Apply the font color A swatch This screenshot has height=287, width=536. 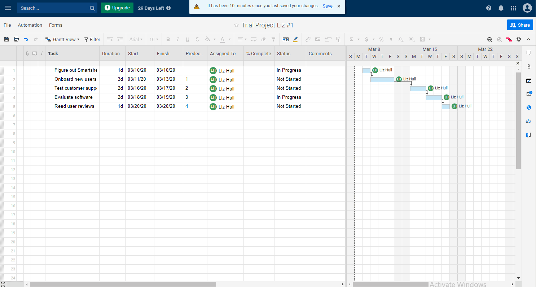223,39
